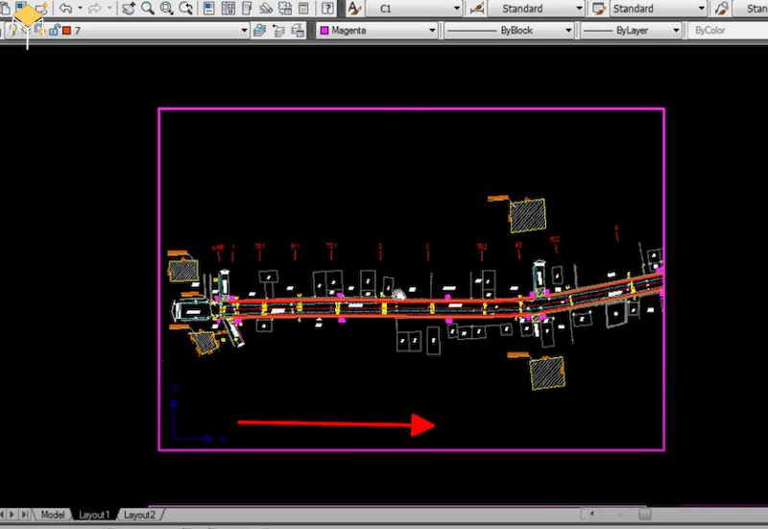Open the Undo history dropdown arrow
This screenshot has width=768, height=529.
tap(80, 8)
